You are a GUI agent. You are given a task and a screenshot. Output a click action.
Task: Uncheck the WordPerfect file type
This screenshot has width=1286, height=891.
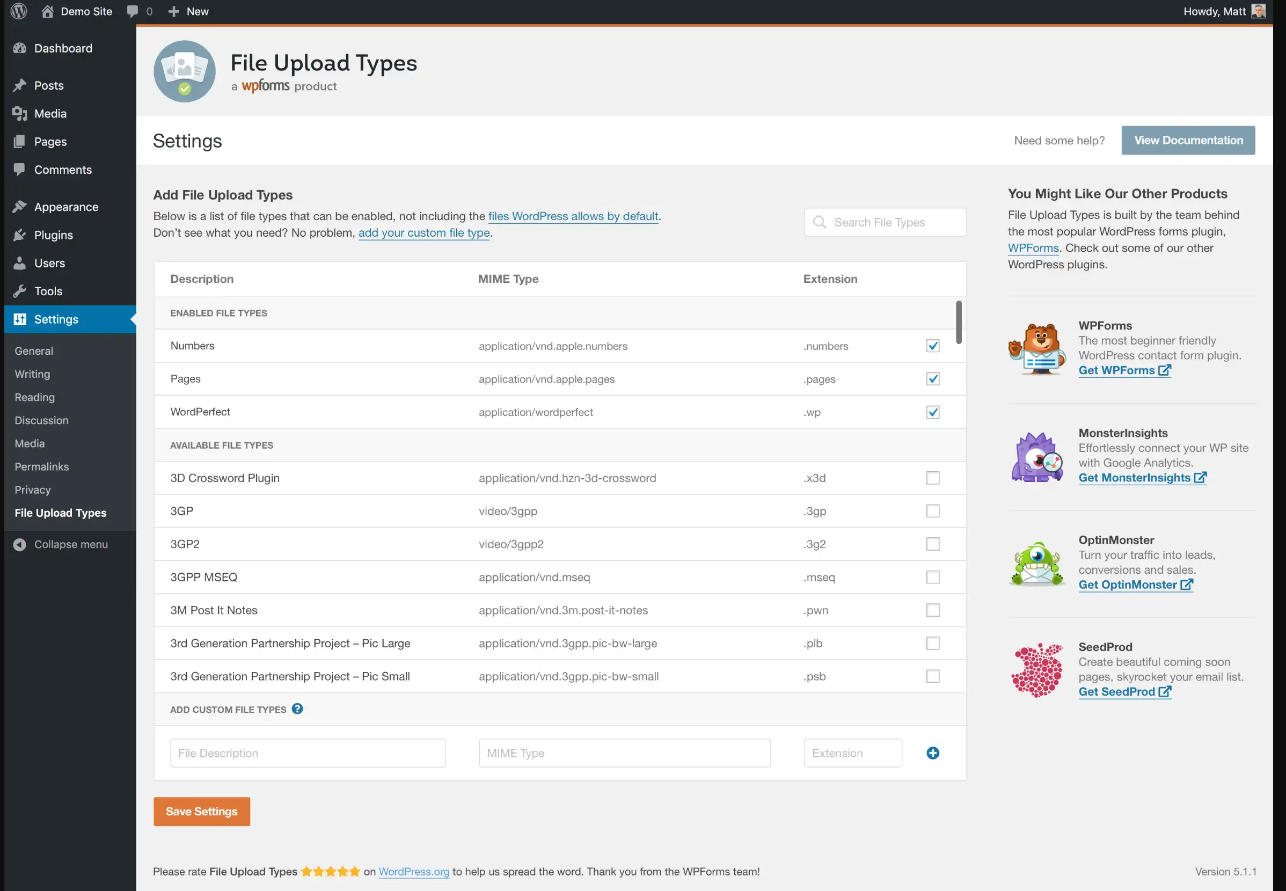(x=933, y=412)
